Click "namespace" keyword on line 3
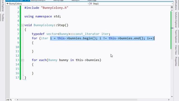Viewport: 179px width, 101px height. 44,17
